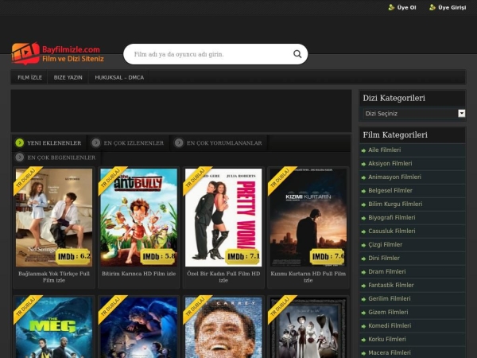Open the Korku Filmleri category link
This screenshot has width=477, height=358.
click(x=387, y=339)
